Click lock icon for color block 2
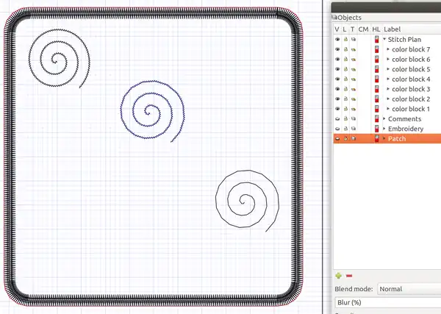This screenshot has height=314, width=441. click(x=345, y=99)
